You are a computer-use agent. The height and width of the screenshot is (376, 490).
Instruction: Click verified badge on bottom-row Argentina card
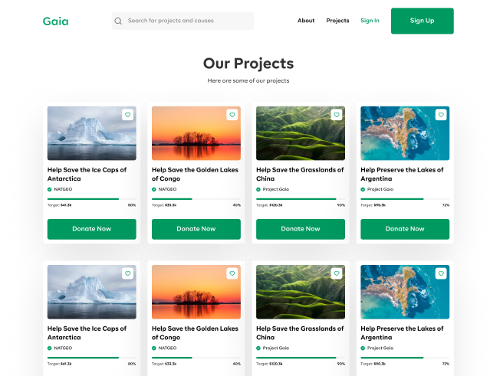[x=363, y=348]
